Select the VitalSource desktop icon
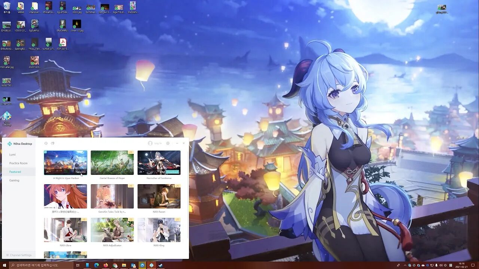Screen dimensions: 479x269 coord(35,7)
